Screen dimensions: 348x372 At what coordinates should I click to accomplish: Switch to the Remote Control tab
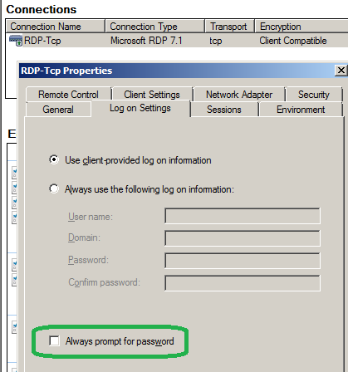pos(68,95)
